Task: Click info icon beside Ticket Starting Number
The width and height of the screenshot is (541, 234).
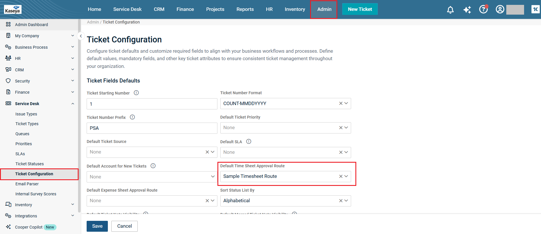Action: [136, 93]
